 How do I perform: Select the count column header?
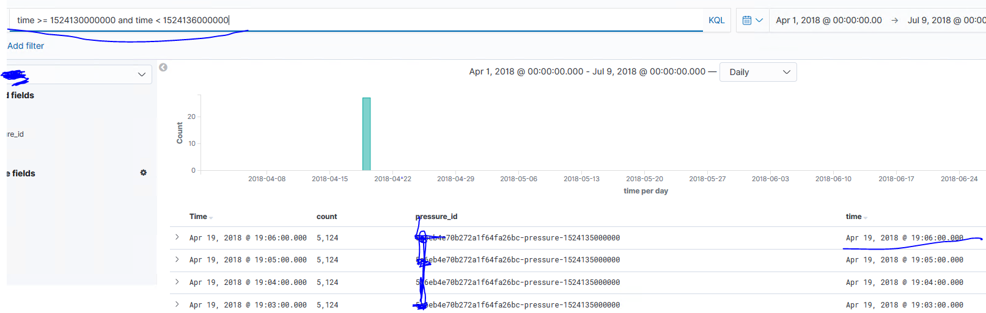(x=326, y=217)
